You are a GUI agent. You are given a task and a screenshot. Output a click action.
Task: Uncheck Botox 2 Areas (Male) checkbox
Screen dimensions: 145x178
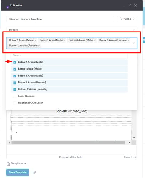pos(15,62)
